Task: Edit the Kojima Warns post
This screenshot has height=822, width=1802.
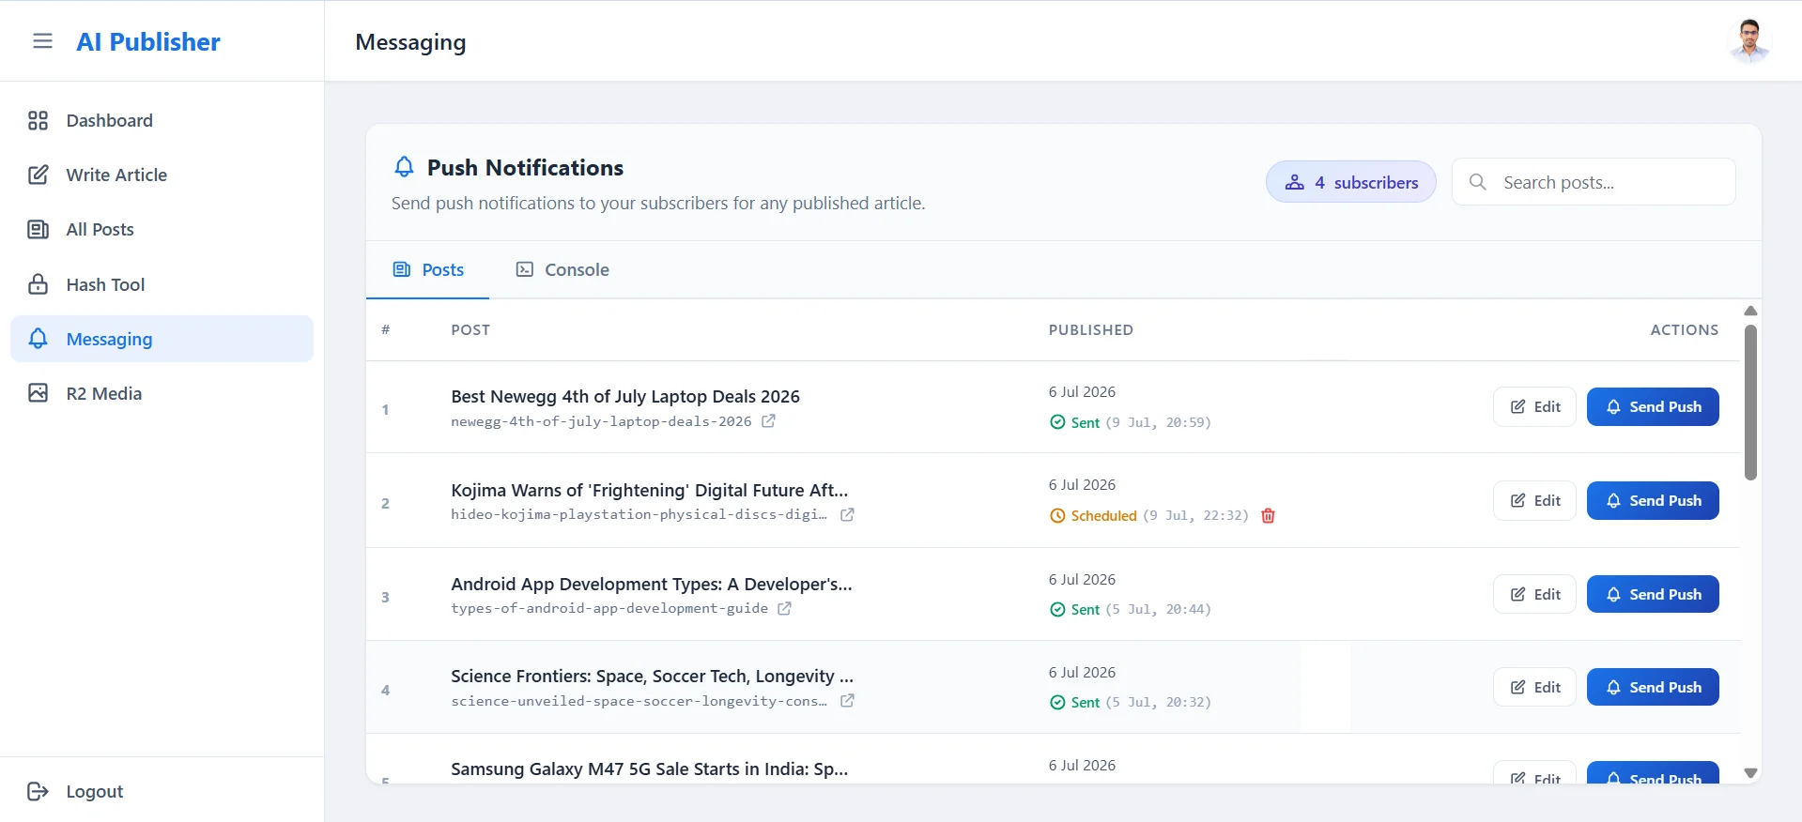Action: (x=1534, y=500)
